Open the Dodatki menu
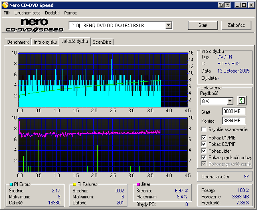The width and height of the screenshot is (257, 210). (52, 13)
